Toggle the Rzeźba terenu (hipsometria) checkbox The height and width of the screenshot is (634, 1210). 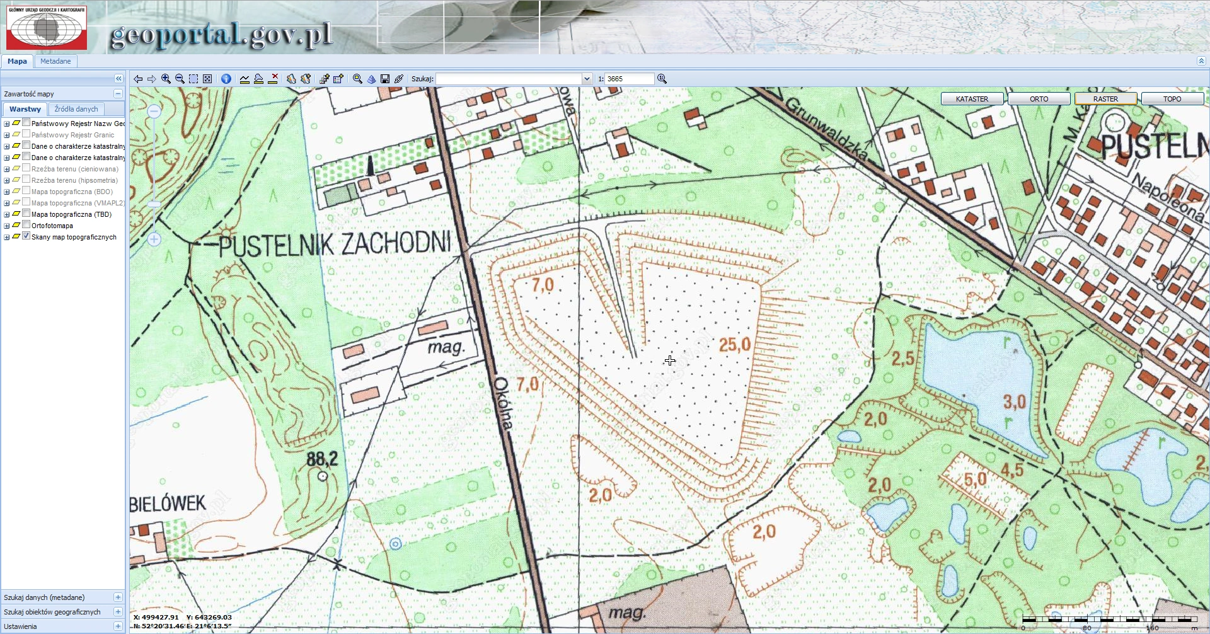pyautogui.click(x=26, y=180)
